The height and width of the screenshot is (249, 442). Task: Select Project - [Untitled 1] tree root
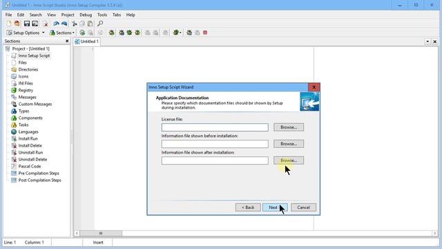30,48
